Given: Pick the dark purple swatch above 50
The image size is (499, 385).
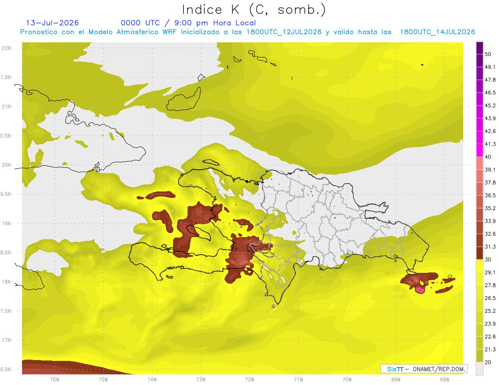Looking at the screenshot, I should [x=479, y=48].
